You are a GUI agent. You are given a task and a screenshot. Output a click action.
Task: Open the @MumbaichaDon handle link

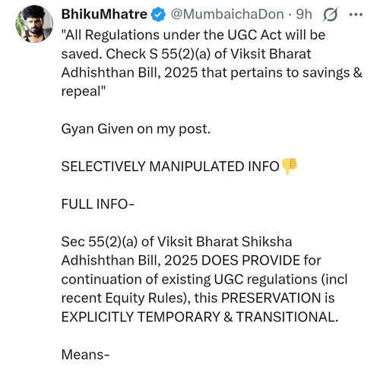pos(227,14)
